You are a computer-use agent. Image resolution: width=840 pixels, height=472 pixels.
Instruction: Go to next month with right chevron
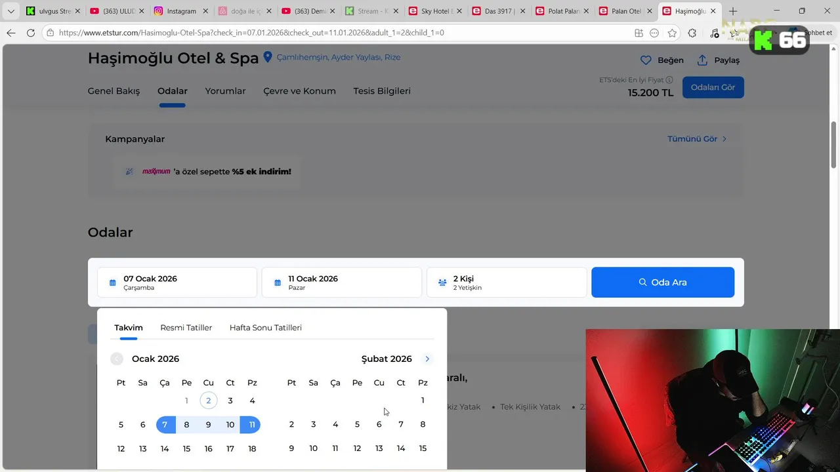pyautogui.click(x=427, y=359)
